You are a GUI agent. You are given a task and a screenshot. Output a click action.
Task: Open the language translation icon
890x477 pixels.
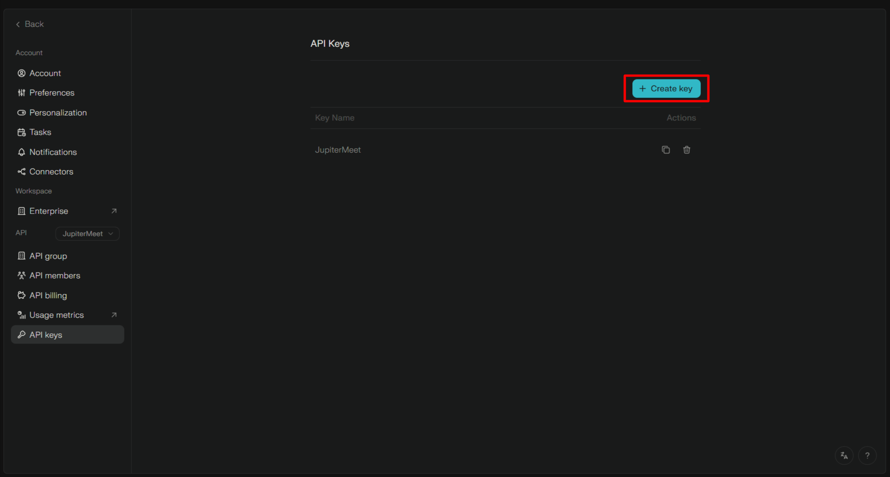pyautogui.click(x=844, y=455)
